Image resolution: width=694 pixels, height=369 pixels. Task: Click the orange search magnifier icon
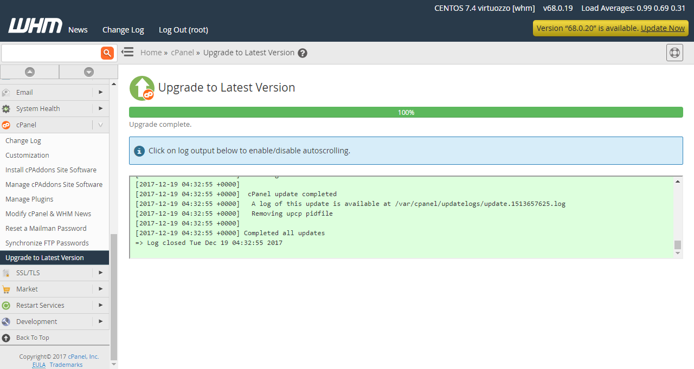point(107,53)
